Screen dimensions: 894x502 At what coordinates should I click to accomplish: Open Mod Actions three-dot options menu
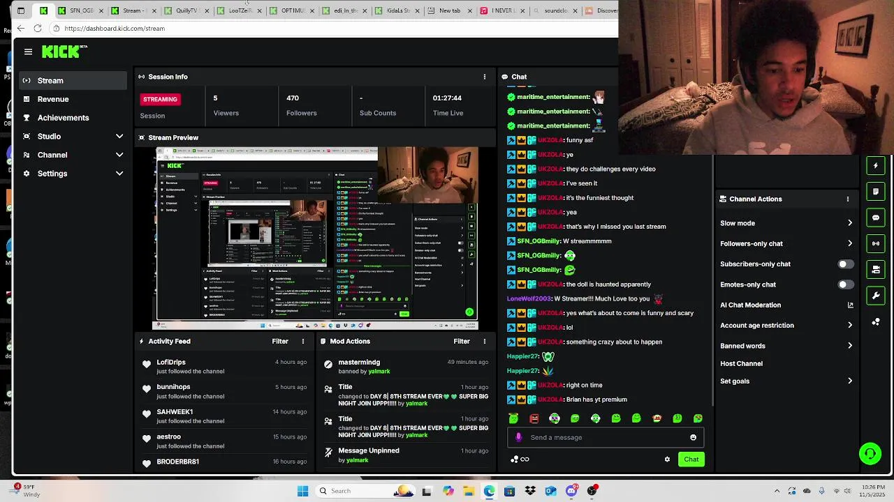485,342
